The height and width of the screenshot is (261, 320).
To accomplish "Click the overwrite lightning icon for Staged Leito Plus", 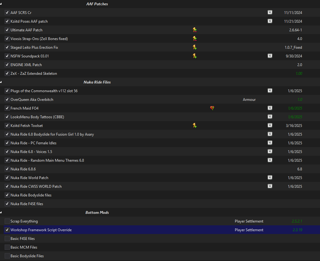I will click(x=195, y=47).
